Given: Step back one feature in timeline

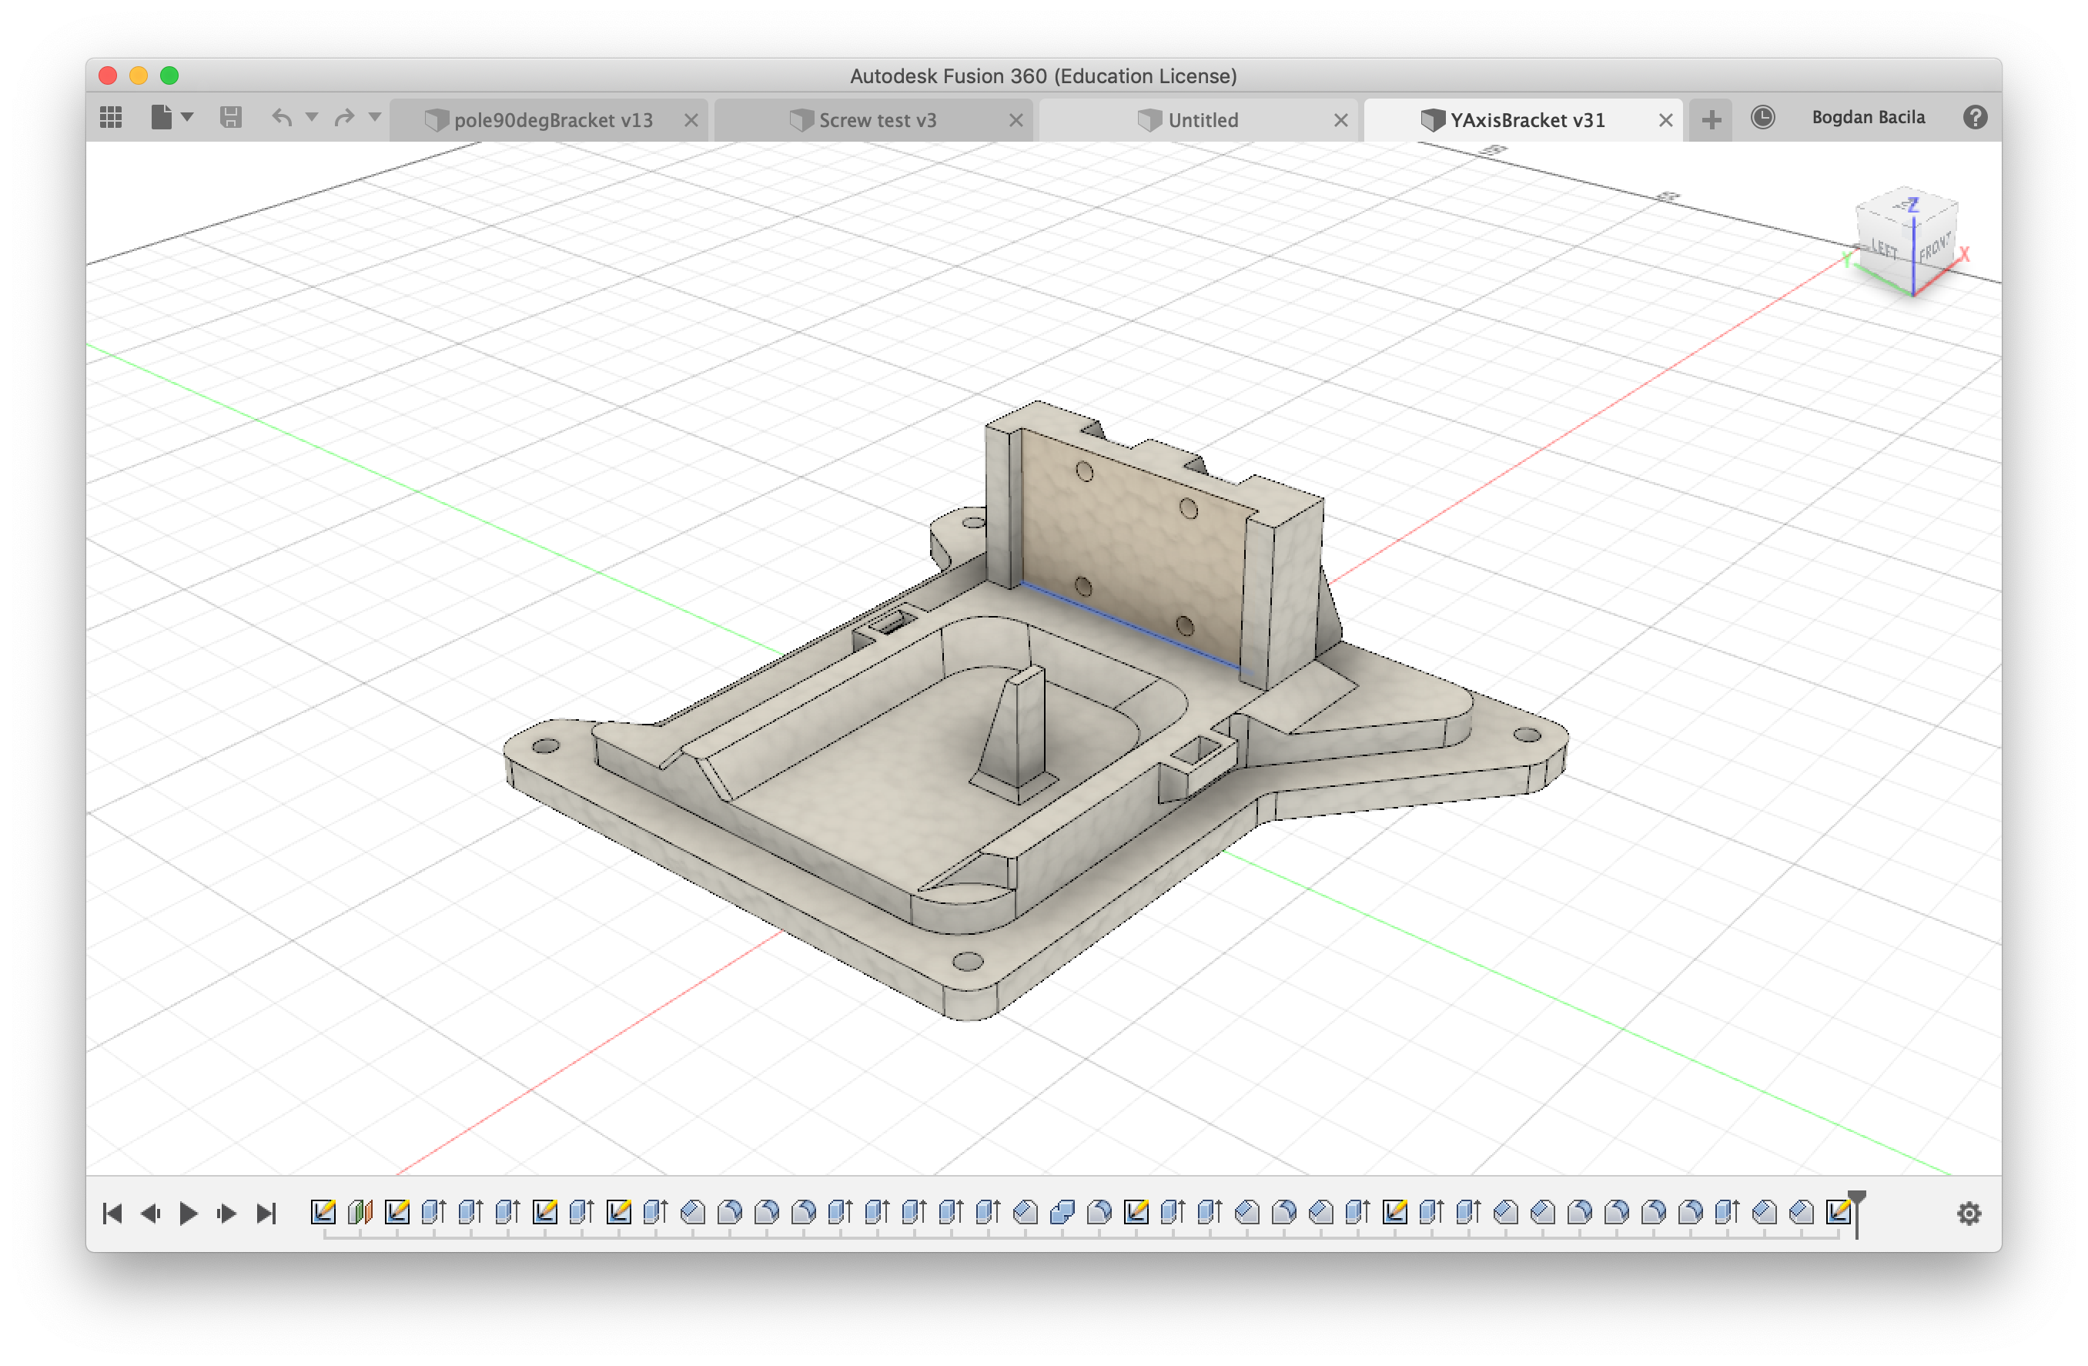Looking at the screenshot, I should pyautogui.click(x=150, y=1214).
